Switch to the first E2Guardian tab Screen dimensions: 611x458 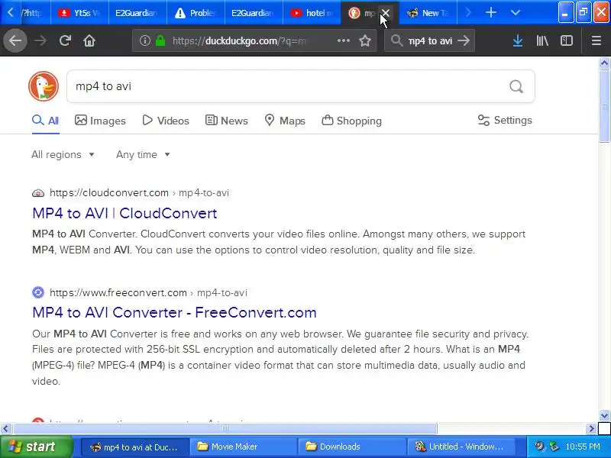coord(137,13)
